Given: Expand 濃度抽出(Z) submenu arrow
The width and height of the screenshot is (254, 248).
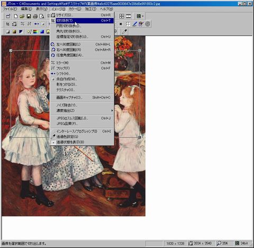Looking at the screenshot, I should point(112,111).
